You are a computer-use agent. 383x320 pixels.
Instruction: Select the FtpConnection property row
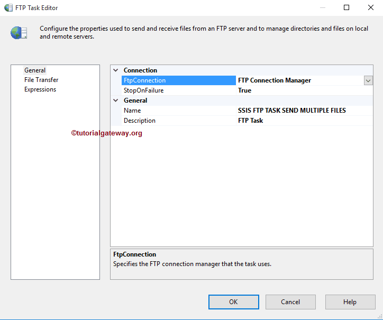coord(179,80)
